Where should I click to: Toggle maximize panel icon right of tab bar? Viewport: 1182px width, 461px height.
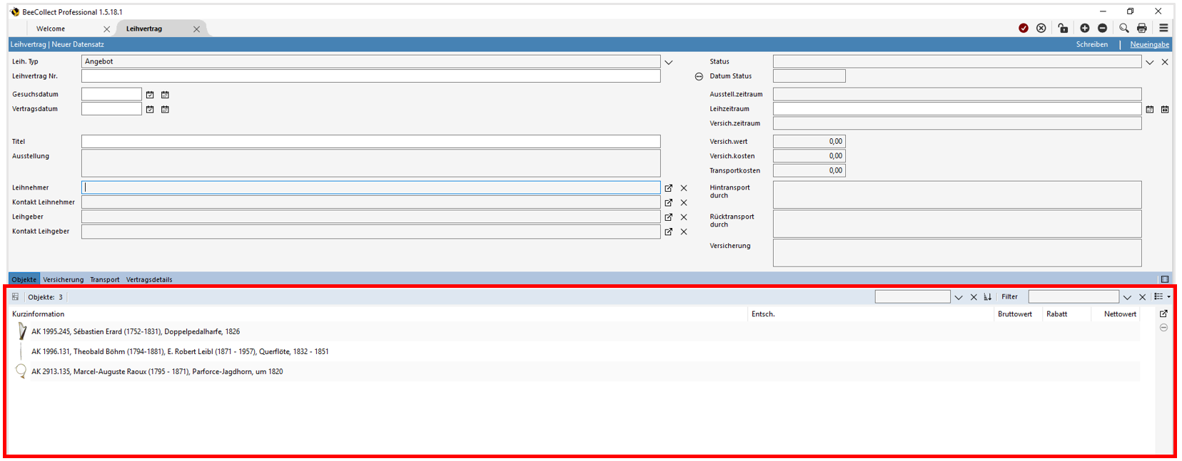(1165, 279)
